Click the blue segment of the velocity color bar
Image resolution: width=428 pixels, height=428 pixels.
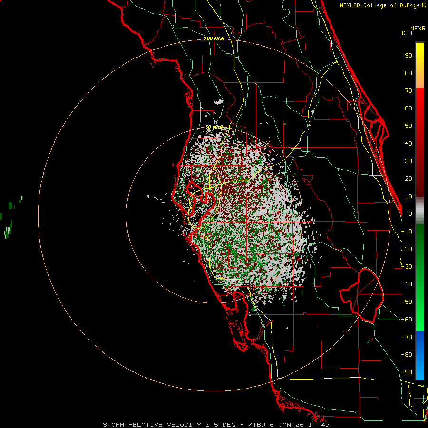pos(420,356)
